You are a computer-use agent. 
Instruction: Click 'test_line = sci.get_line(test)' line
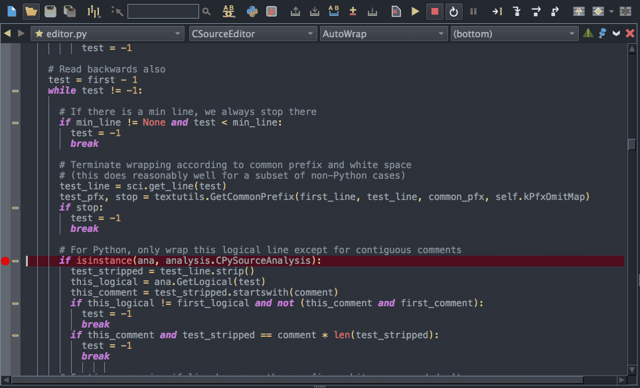143,186
